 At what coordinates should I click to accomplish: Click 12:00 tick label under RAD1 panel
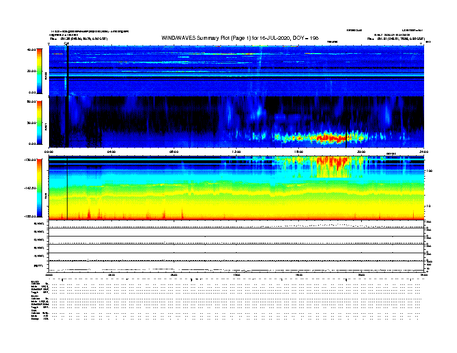(237, 152)
